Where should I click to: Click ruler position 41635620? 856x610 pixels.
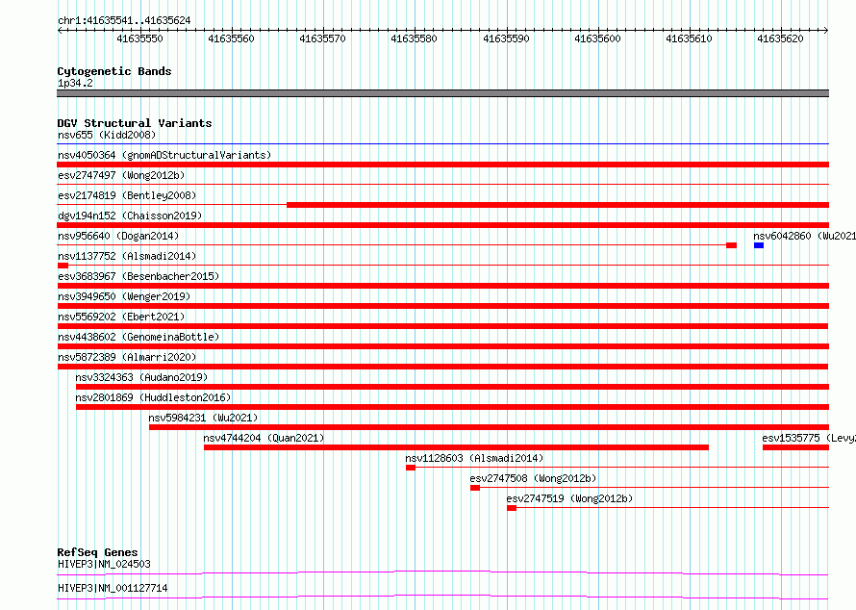(x=781, y=38)
